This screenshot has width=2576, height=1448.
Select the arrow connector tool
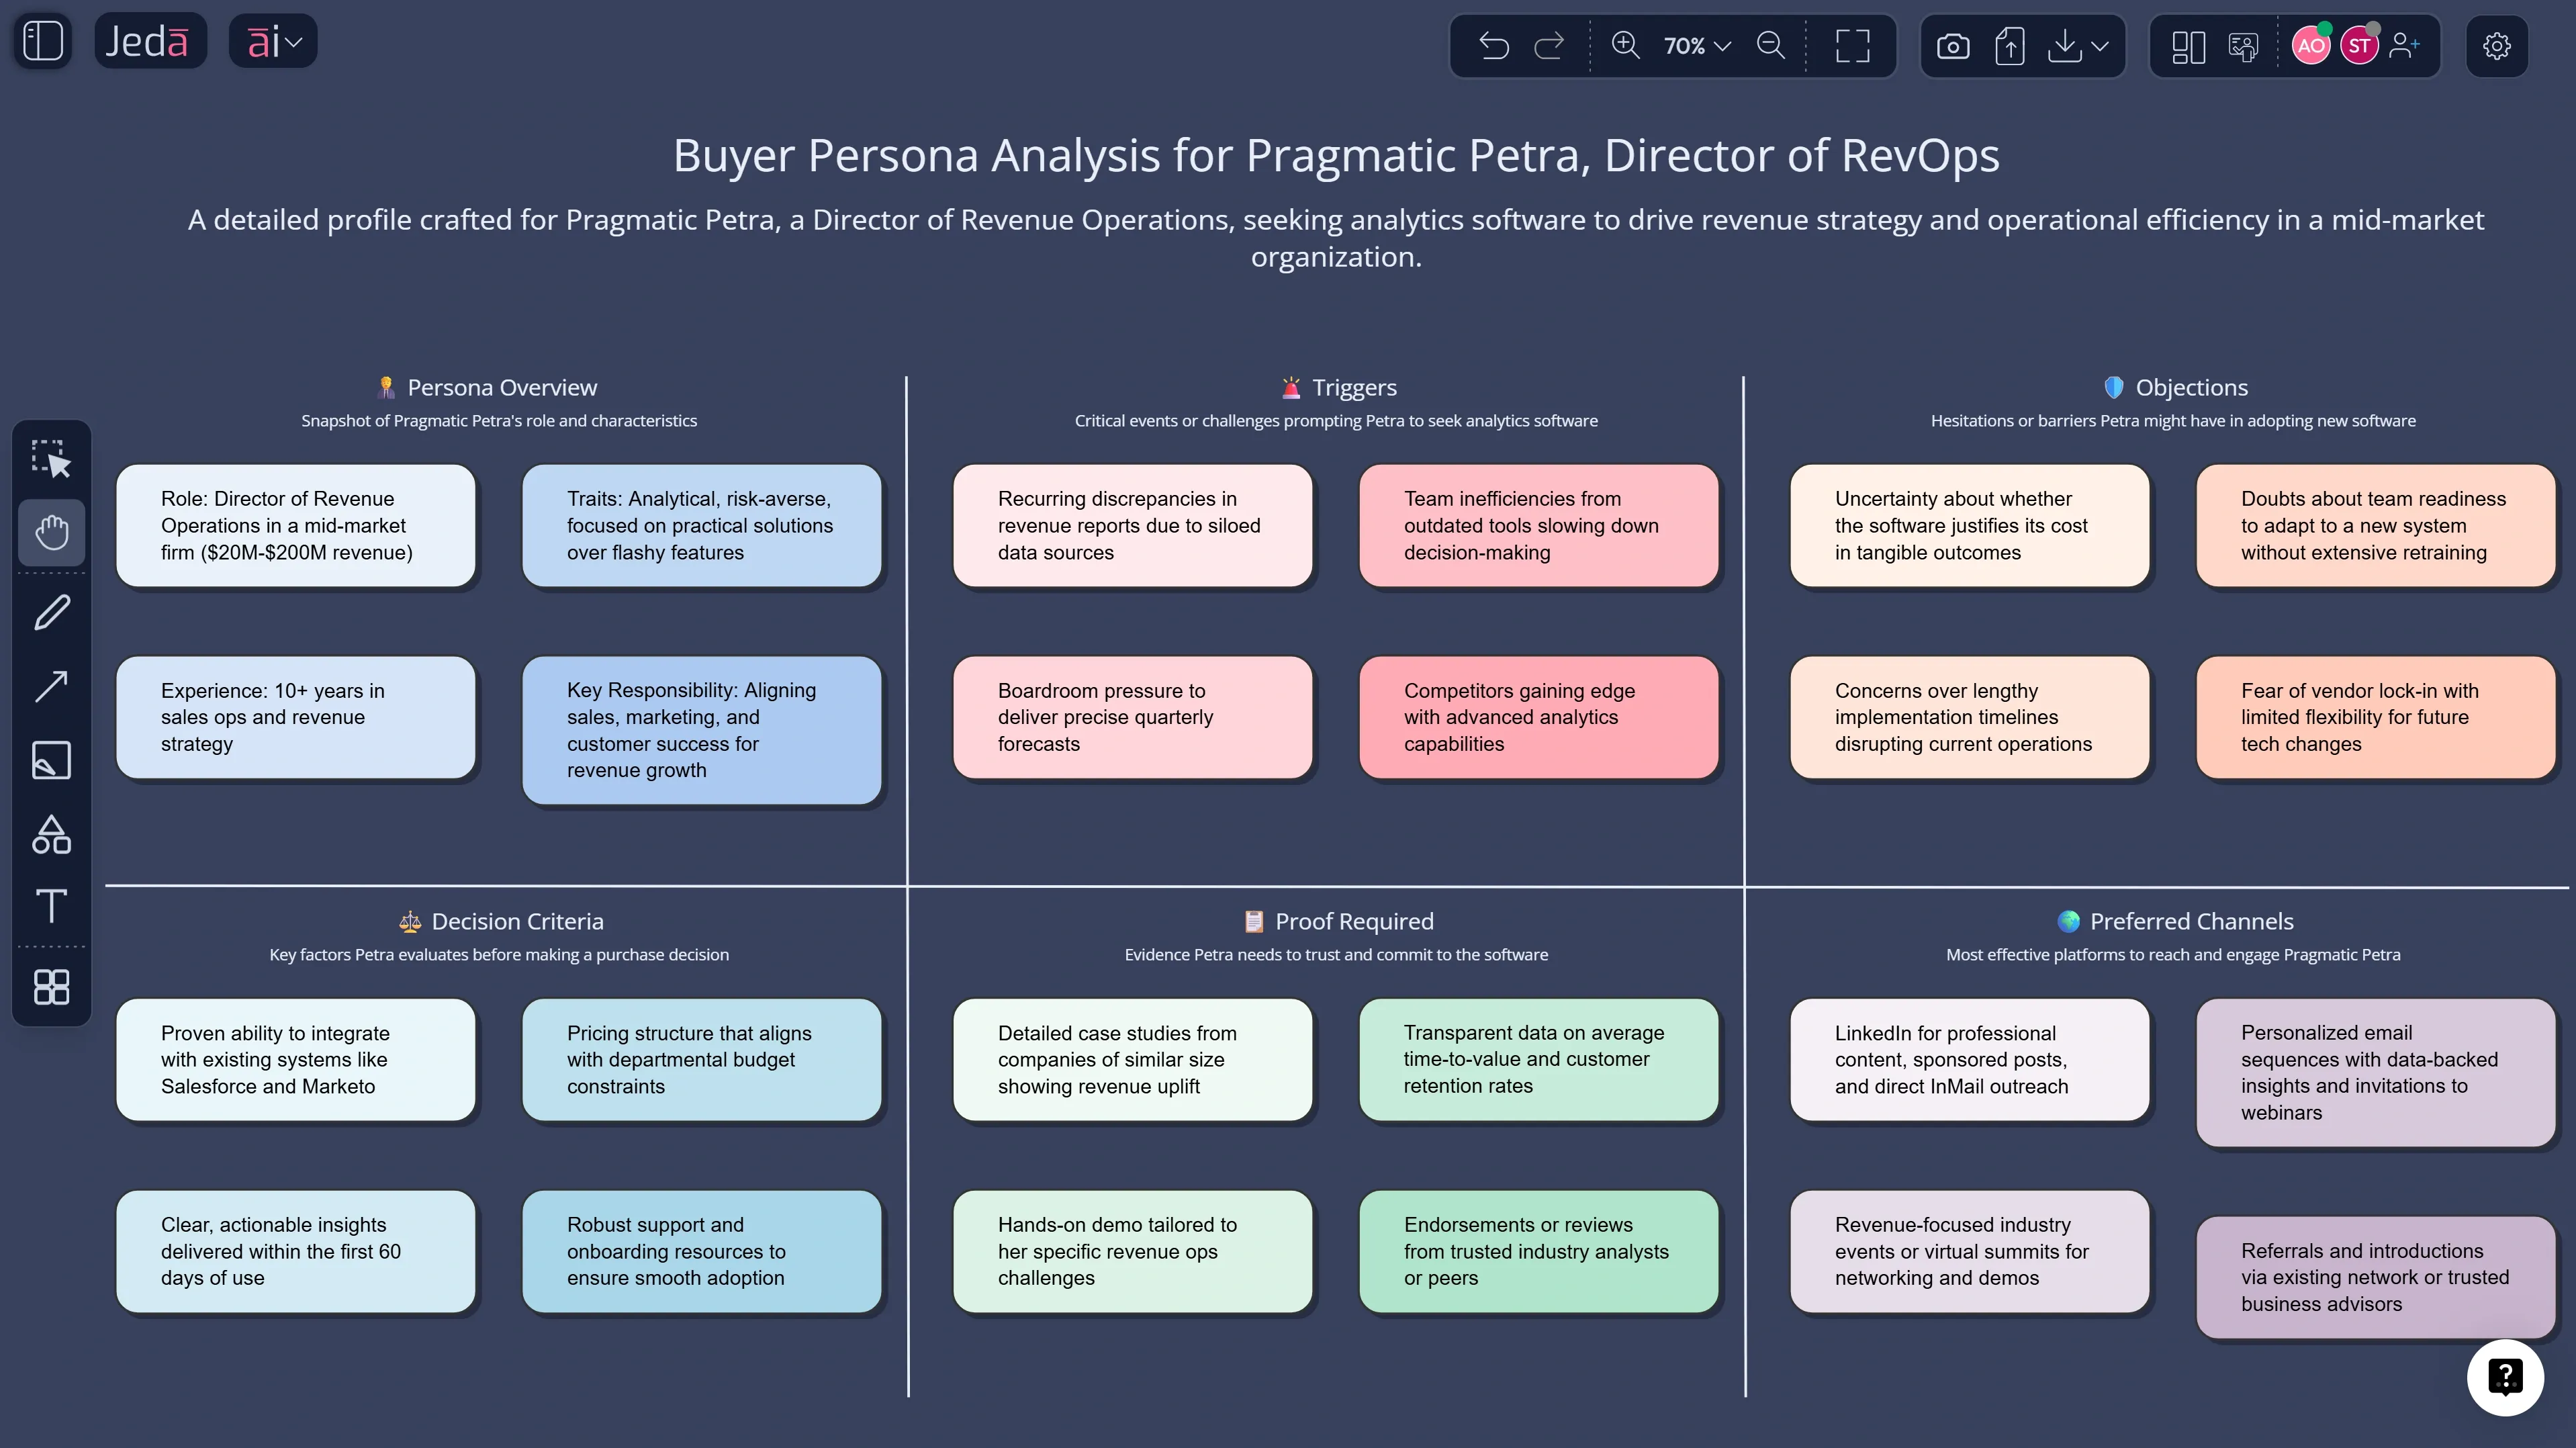tap(51, 686)
